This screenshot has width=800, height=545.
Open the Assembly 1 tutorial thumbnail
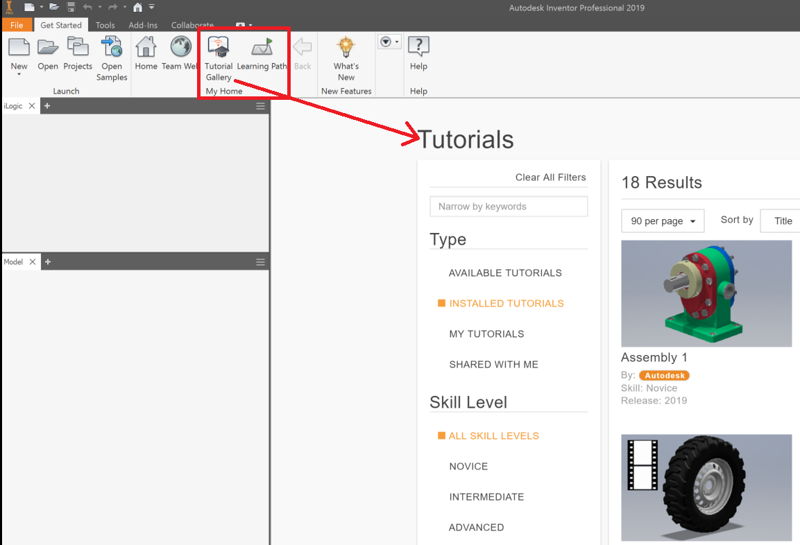(x=706, y=294)
